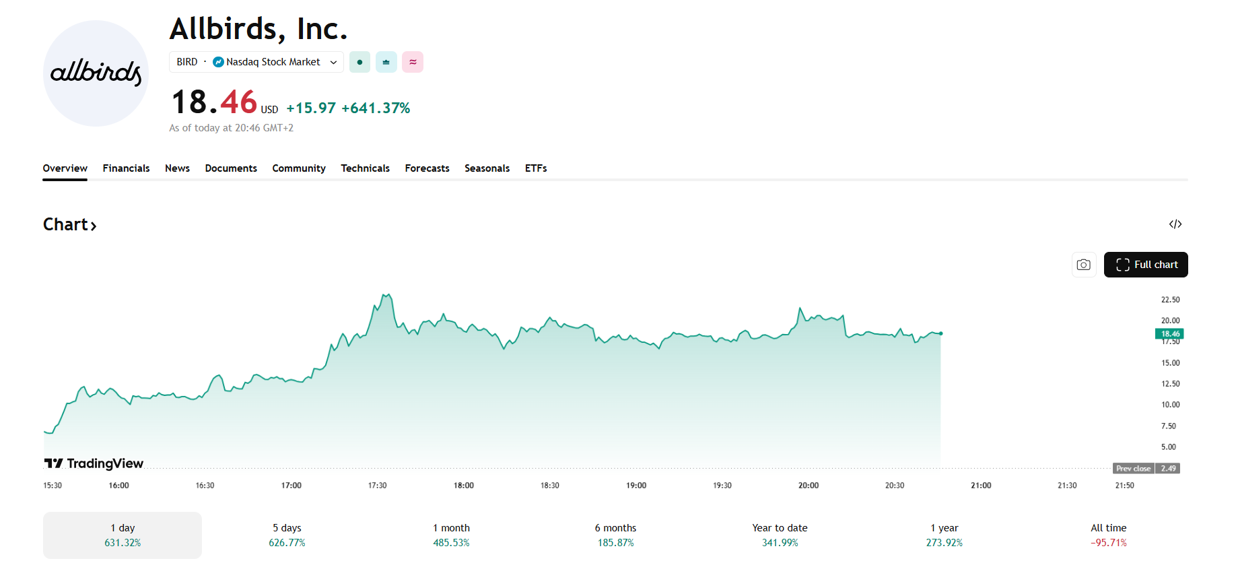
Task: Go to the Documents tab
Action: [231, 168]
